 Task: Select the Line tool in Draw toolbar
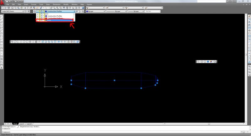pyautogui.click(x=2, y=16)
